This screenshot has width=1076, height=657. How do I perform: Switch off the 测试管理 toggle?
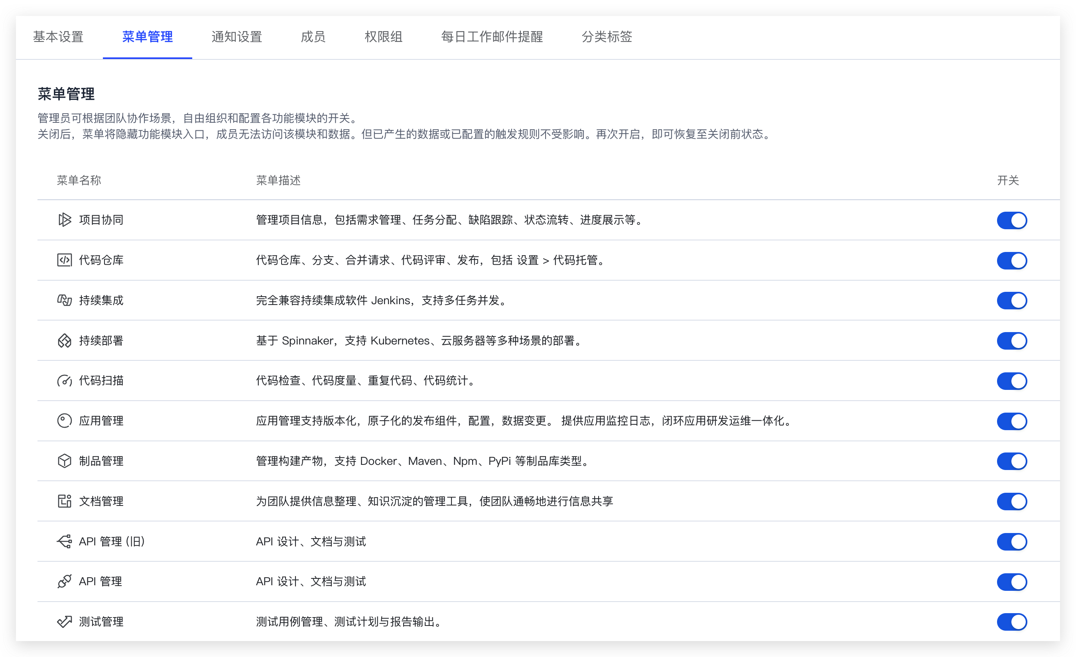pos(1012,622)
